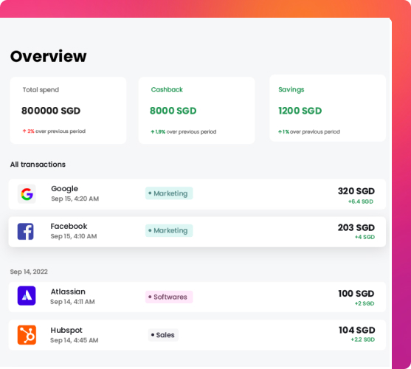Click the Facebook logo icon
411x369 pixels.
[x=25, y=232]
